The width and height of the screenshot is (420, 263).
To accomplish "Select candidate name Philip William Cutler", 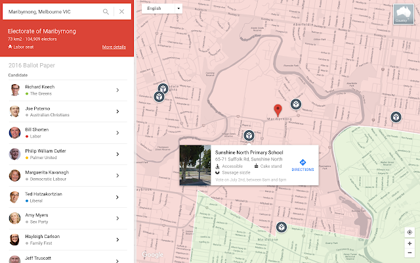I will pyautogui.click(x=45, y=151).
